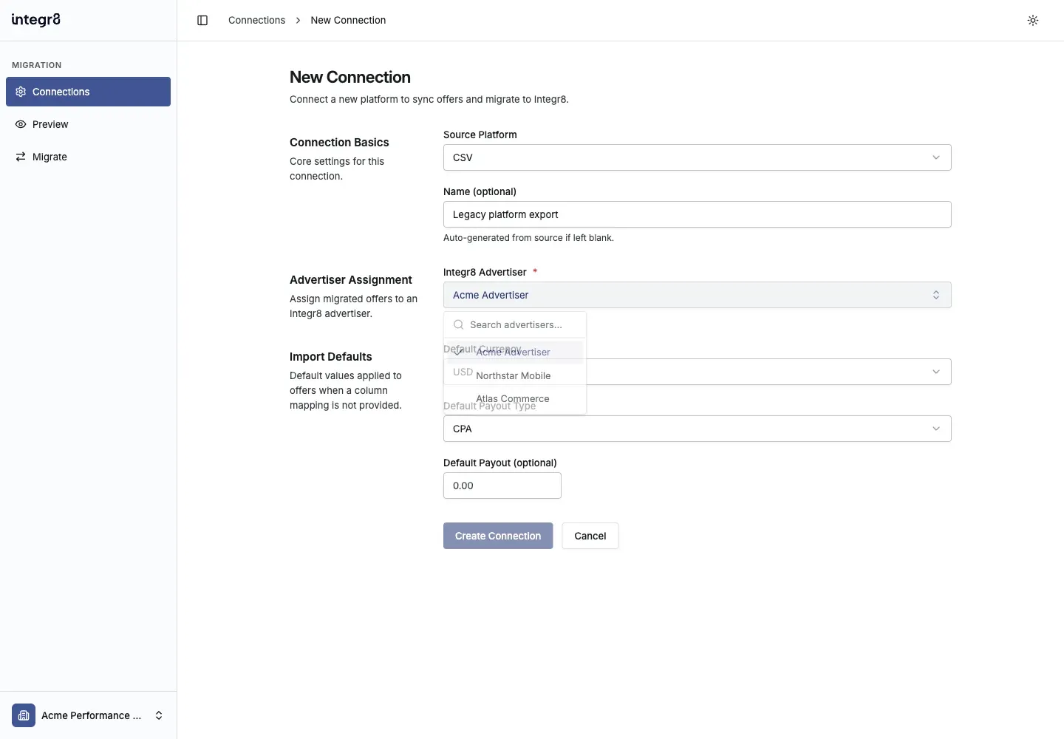The height and width of the screenshot is (739, 1064).
Task: Open the Source Platform dropdown
Action: pyautogui.click(x=697, y=157)
